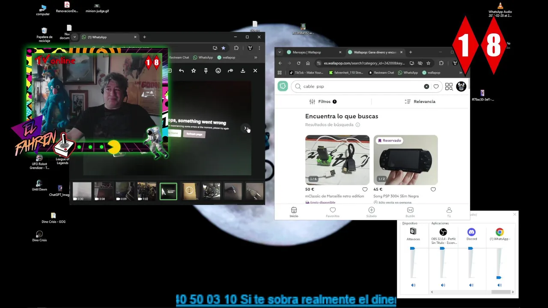Show more bookmarks in Wallapop window
The height and width of the screenshot is (308, 548).
[x=461, y=73]
